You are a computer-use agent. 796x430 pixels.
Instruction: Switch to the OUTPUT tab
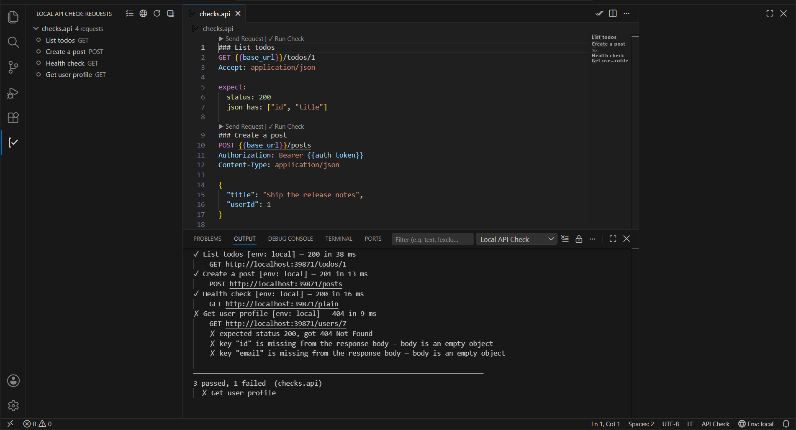(x=244, y=239)
